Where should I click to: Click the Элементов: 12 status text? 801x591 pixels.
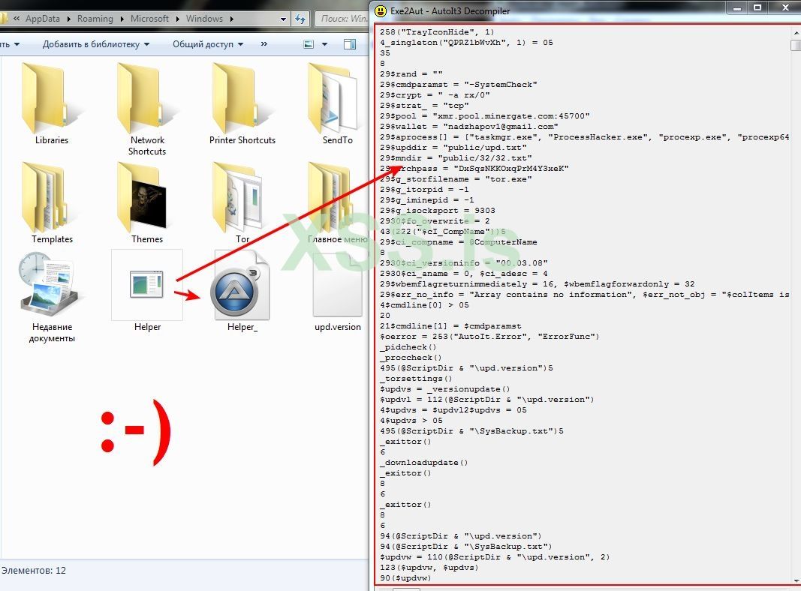tap(34, 571)
